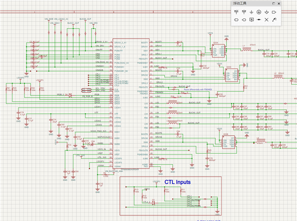The image size is (297, 221).
Task: Select probe tool in floating panel
Action: 274,19
